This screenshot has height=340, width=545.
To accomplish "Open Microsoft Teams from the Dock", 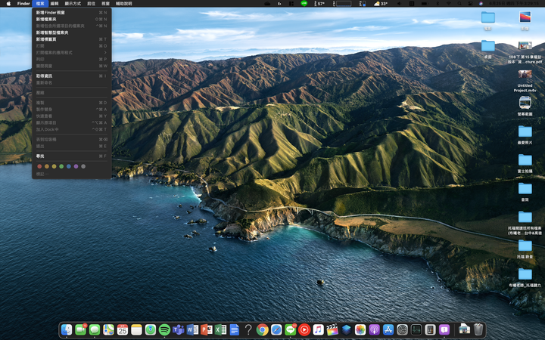I will 178,330.
